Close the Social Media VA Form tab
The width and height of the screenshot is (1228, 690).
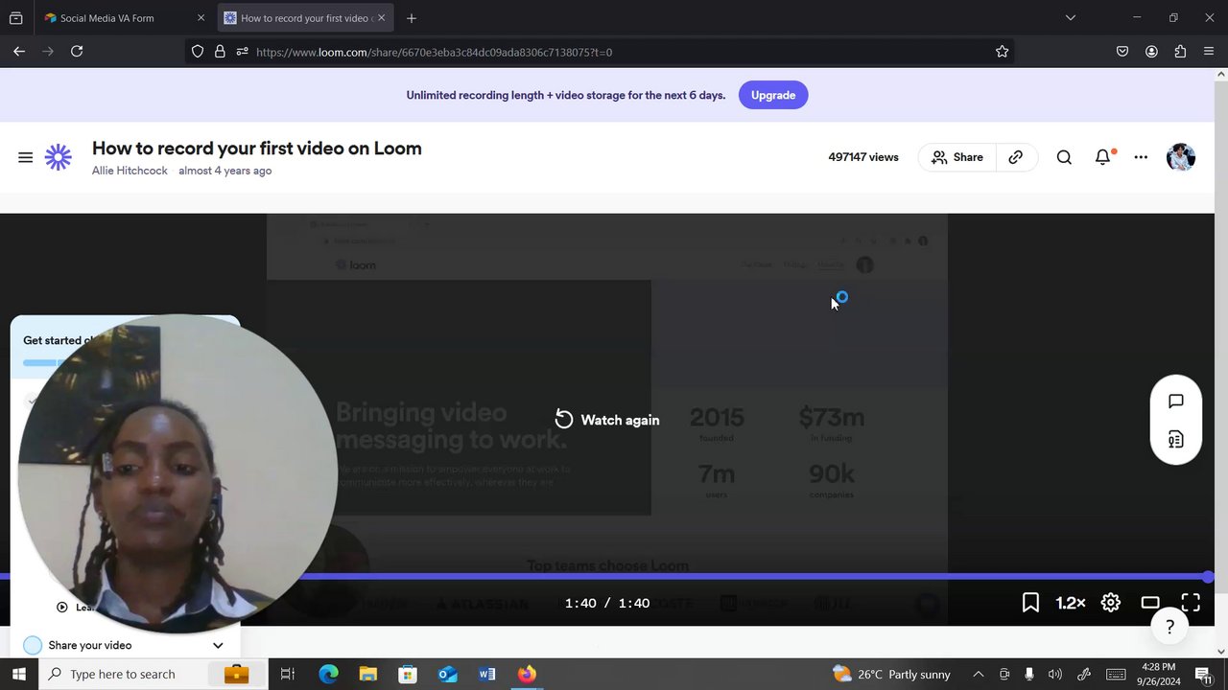tap(201, 18)
